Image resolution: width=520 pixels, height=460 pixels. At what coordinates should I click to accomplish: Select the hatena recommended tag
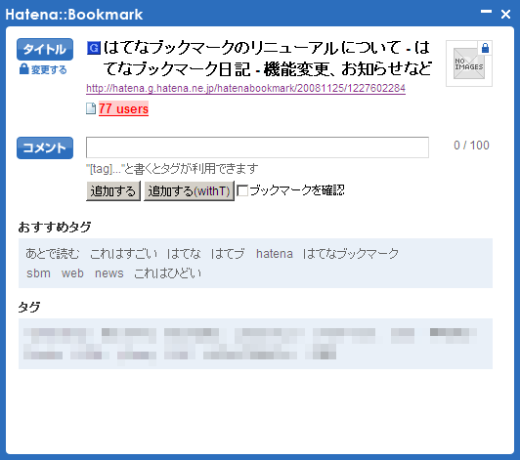(275, 254)
